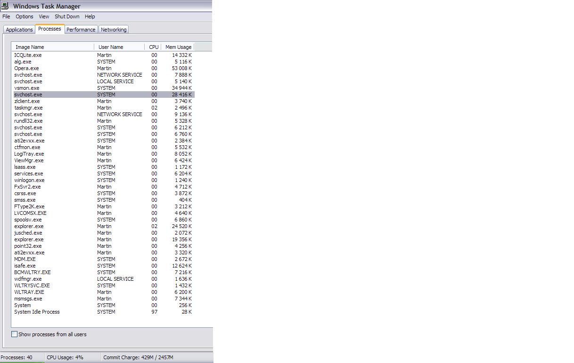Open the Help menu
Screen dimensions: 574x363
(90, 16)
